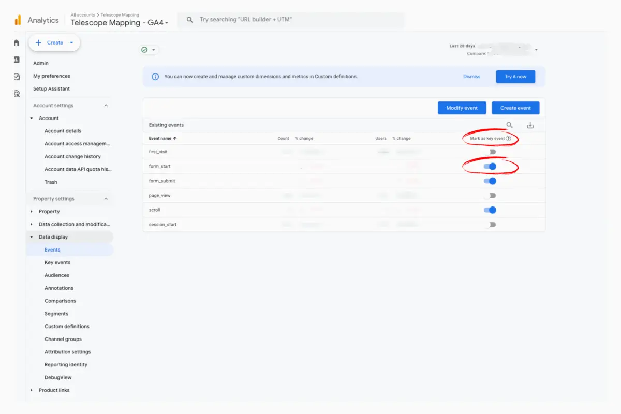
Task: Go to Audiences in Data display
Action: [57, 275]
